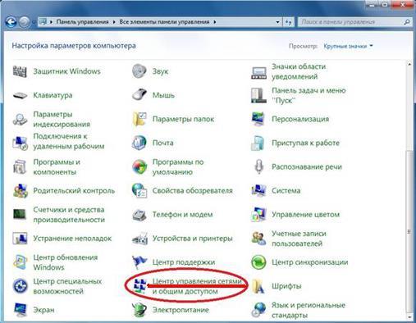Expand arrow after Все элементы панели управления

click(x=215, y=22)
